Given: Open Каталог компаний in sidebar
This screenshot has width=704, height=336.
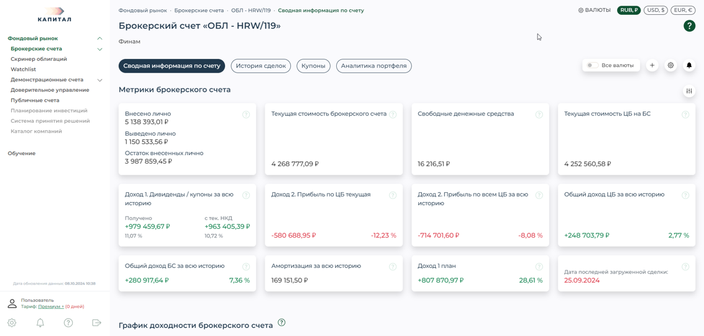Looking at the screenshot, I should [x=37, y=131].
